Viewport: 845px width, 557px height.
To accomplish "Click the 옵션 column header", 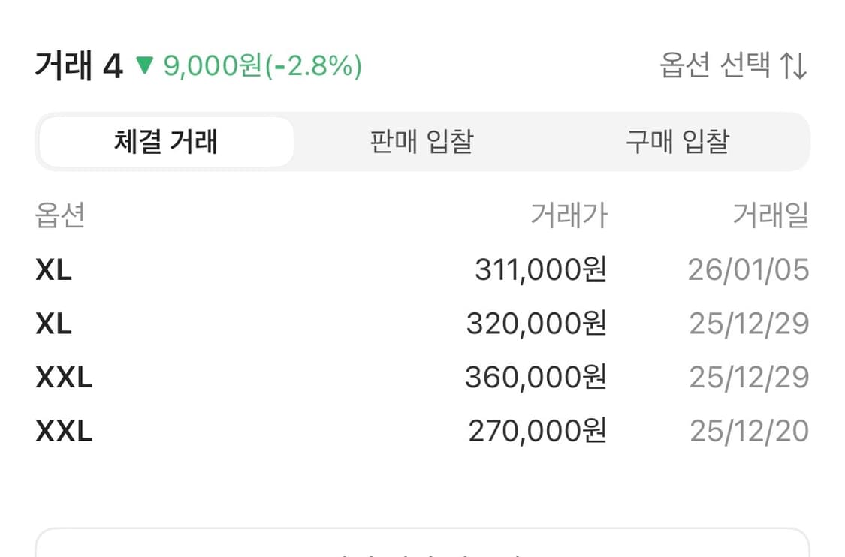I will coord(60,216).
